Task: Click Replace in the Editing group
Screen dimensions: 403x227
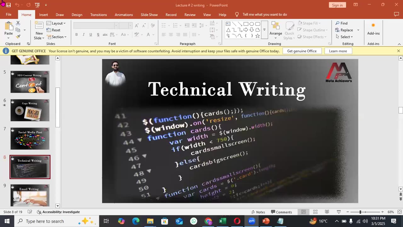Action: click(344, 30)
